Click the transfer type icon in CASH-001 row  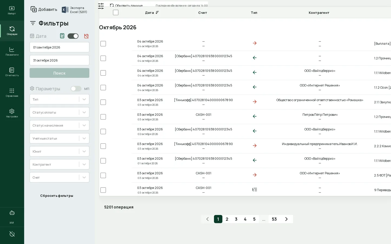click(x=255, y=190)
